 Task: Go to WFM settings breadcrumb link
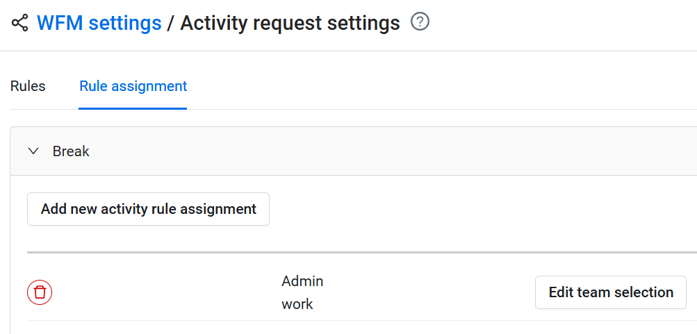[x=99, y=23]
